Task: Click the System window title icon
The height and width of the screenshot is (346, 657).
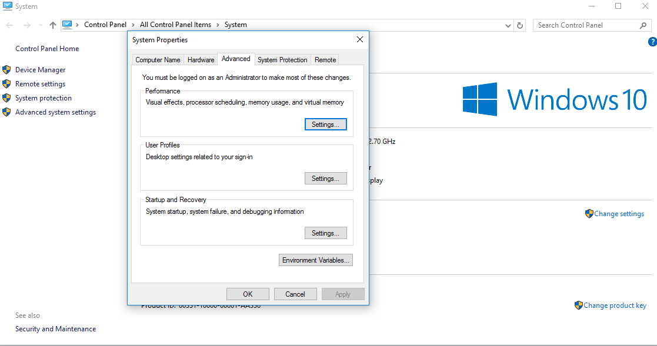Action: [x=8, y=6]
